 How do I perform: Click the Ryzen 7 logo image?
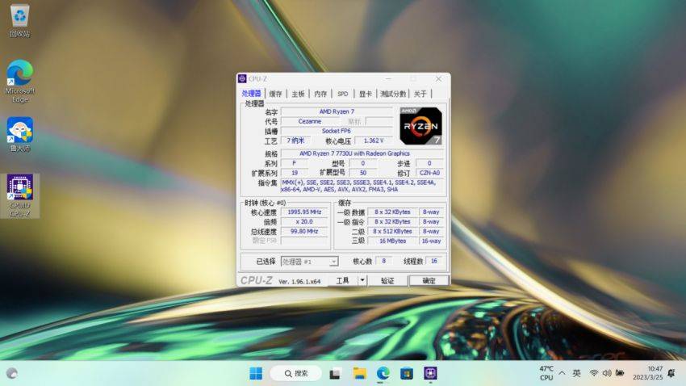pos(420,125)
